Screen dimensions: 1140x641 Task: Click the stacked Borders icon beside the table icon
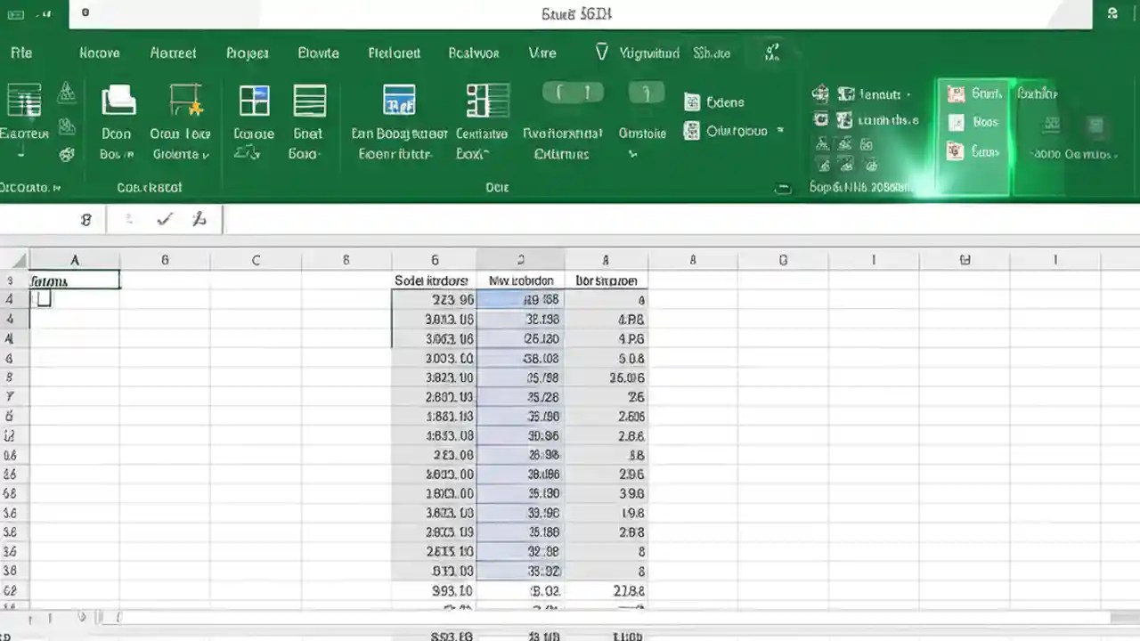(308, 100)
